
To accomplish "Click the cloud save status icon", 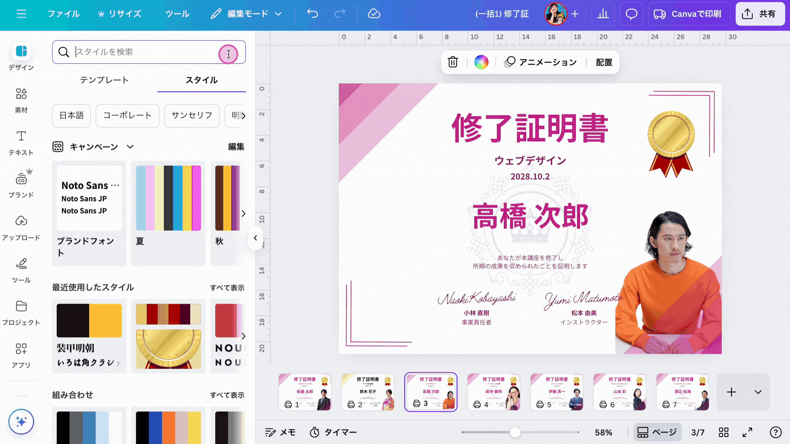I will point(374,14).
